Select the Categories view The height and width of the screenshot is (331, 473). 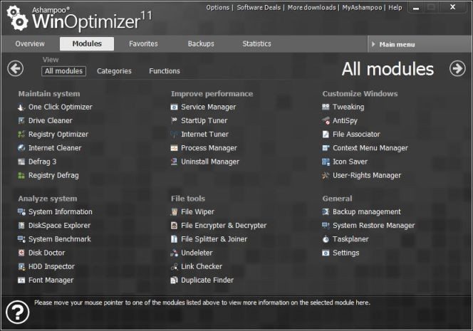click(x=114, y=71)
